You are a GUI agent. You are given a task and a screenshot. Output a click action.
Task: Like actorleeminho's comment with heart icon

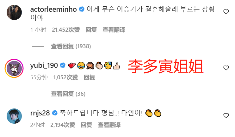click(226, 12)
